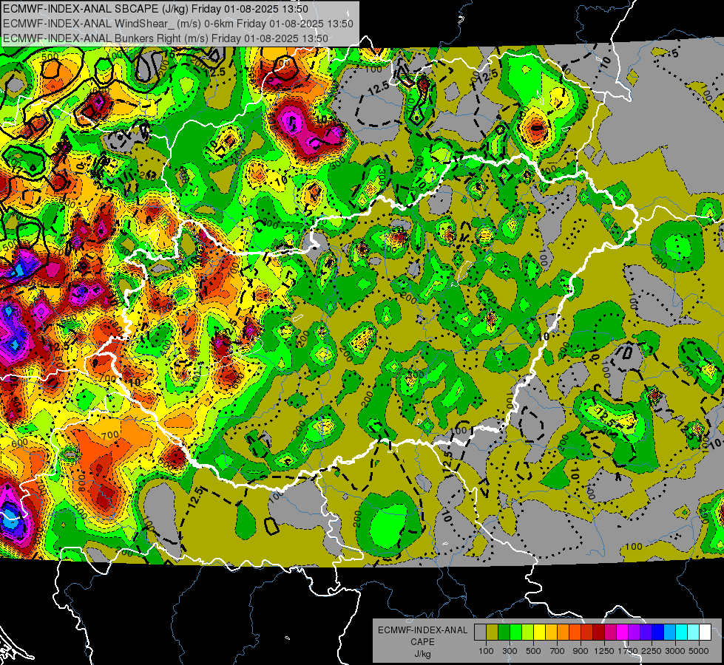The width and height of the screenshot is (724, 665).
Task: Pick the dark green swatch before the 300 tick
Action: (504, 632)
